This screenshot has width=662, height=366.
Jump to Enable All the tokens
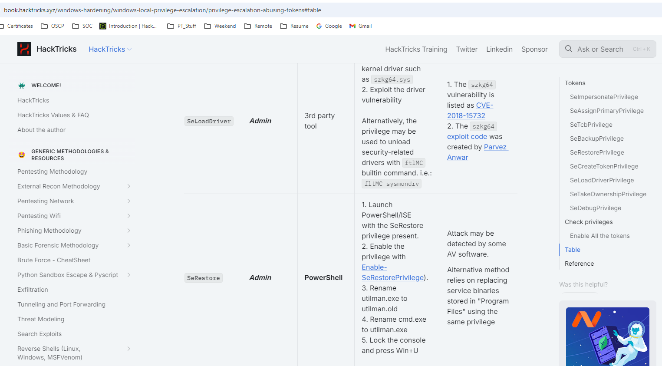(599, 236)
